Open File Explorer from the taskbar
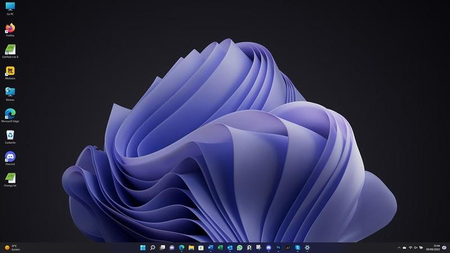The height and width of the screenshot is (253, 450). (191, 247)
